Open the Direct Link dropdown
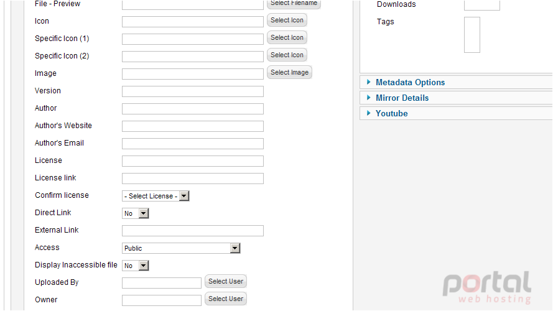The width and height of the screenshot is (553, 311). coord(136,213)
